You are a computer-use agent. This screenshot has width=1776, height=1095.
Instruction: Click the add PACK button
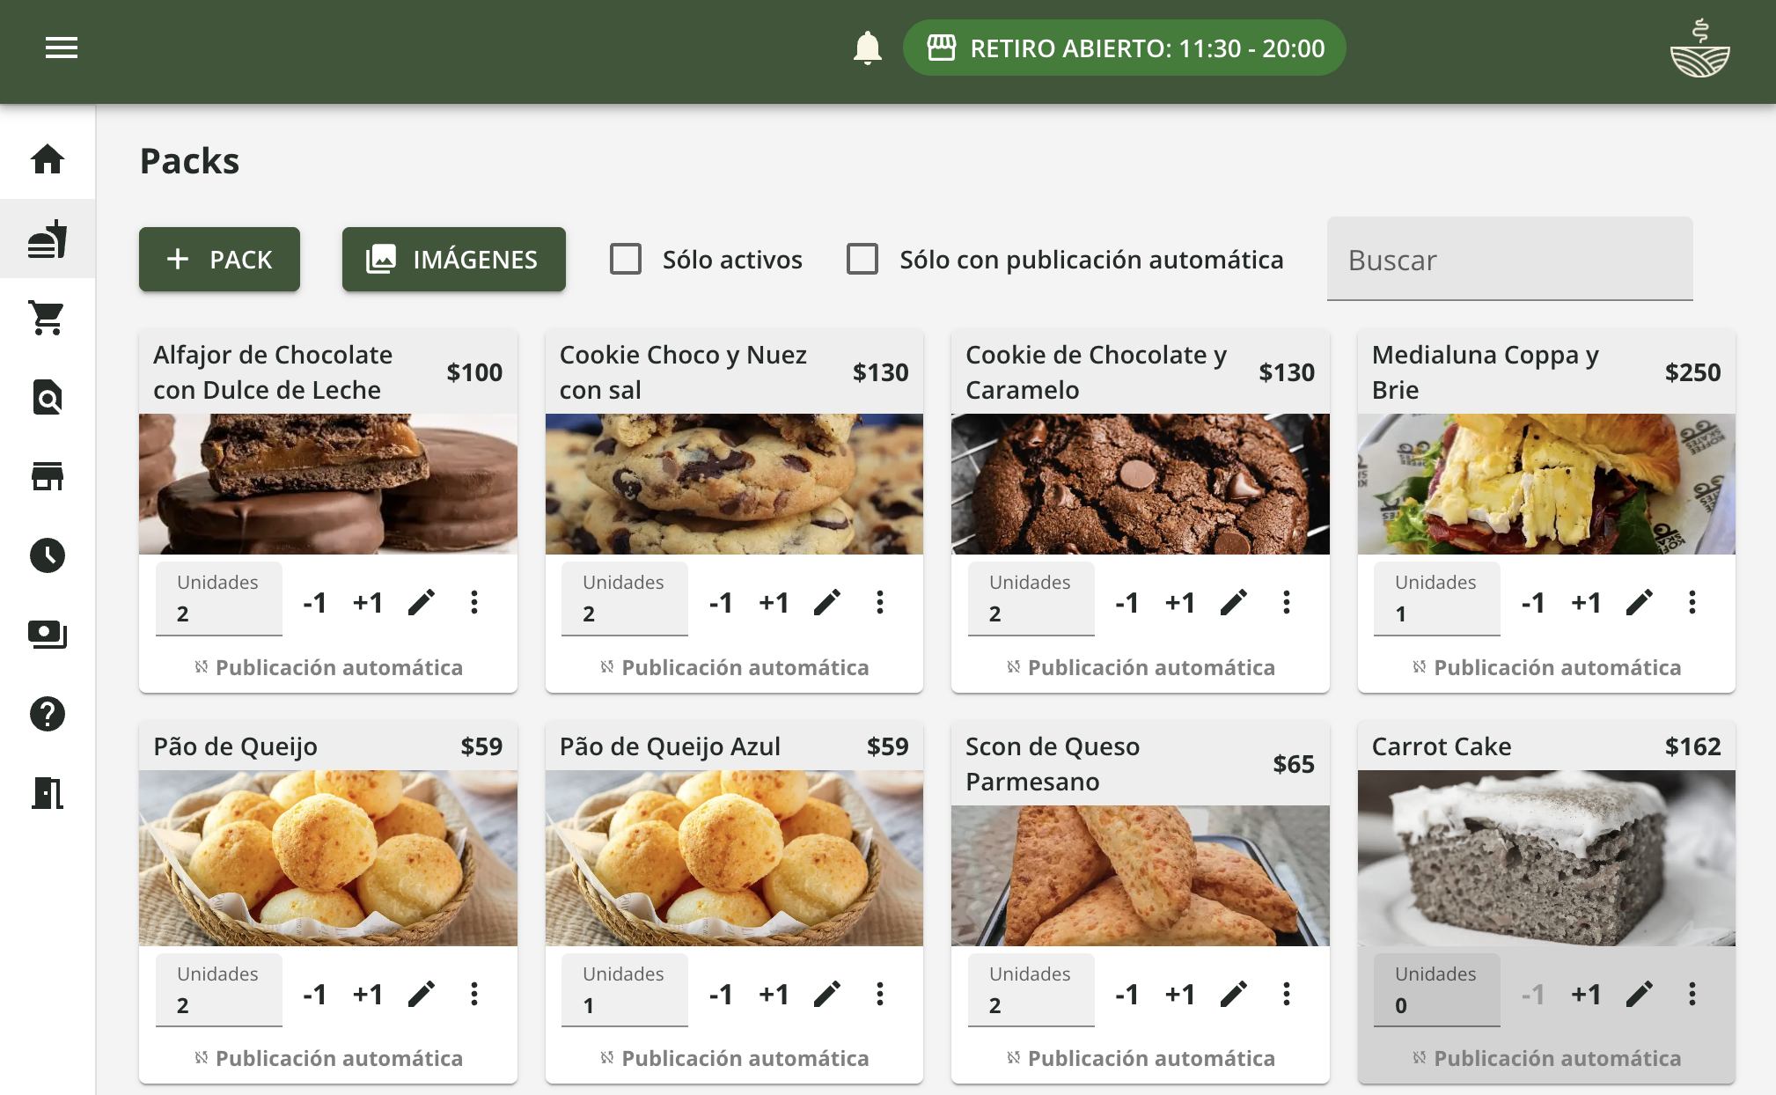(x=219, y=260)
